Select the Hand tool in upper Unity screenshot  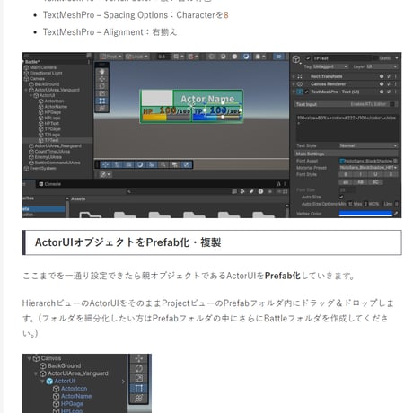pos(101,72)
